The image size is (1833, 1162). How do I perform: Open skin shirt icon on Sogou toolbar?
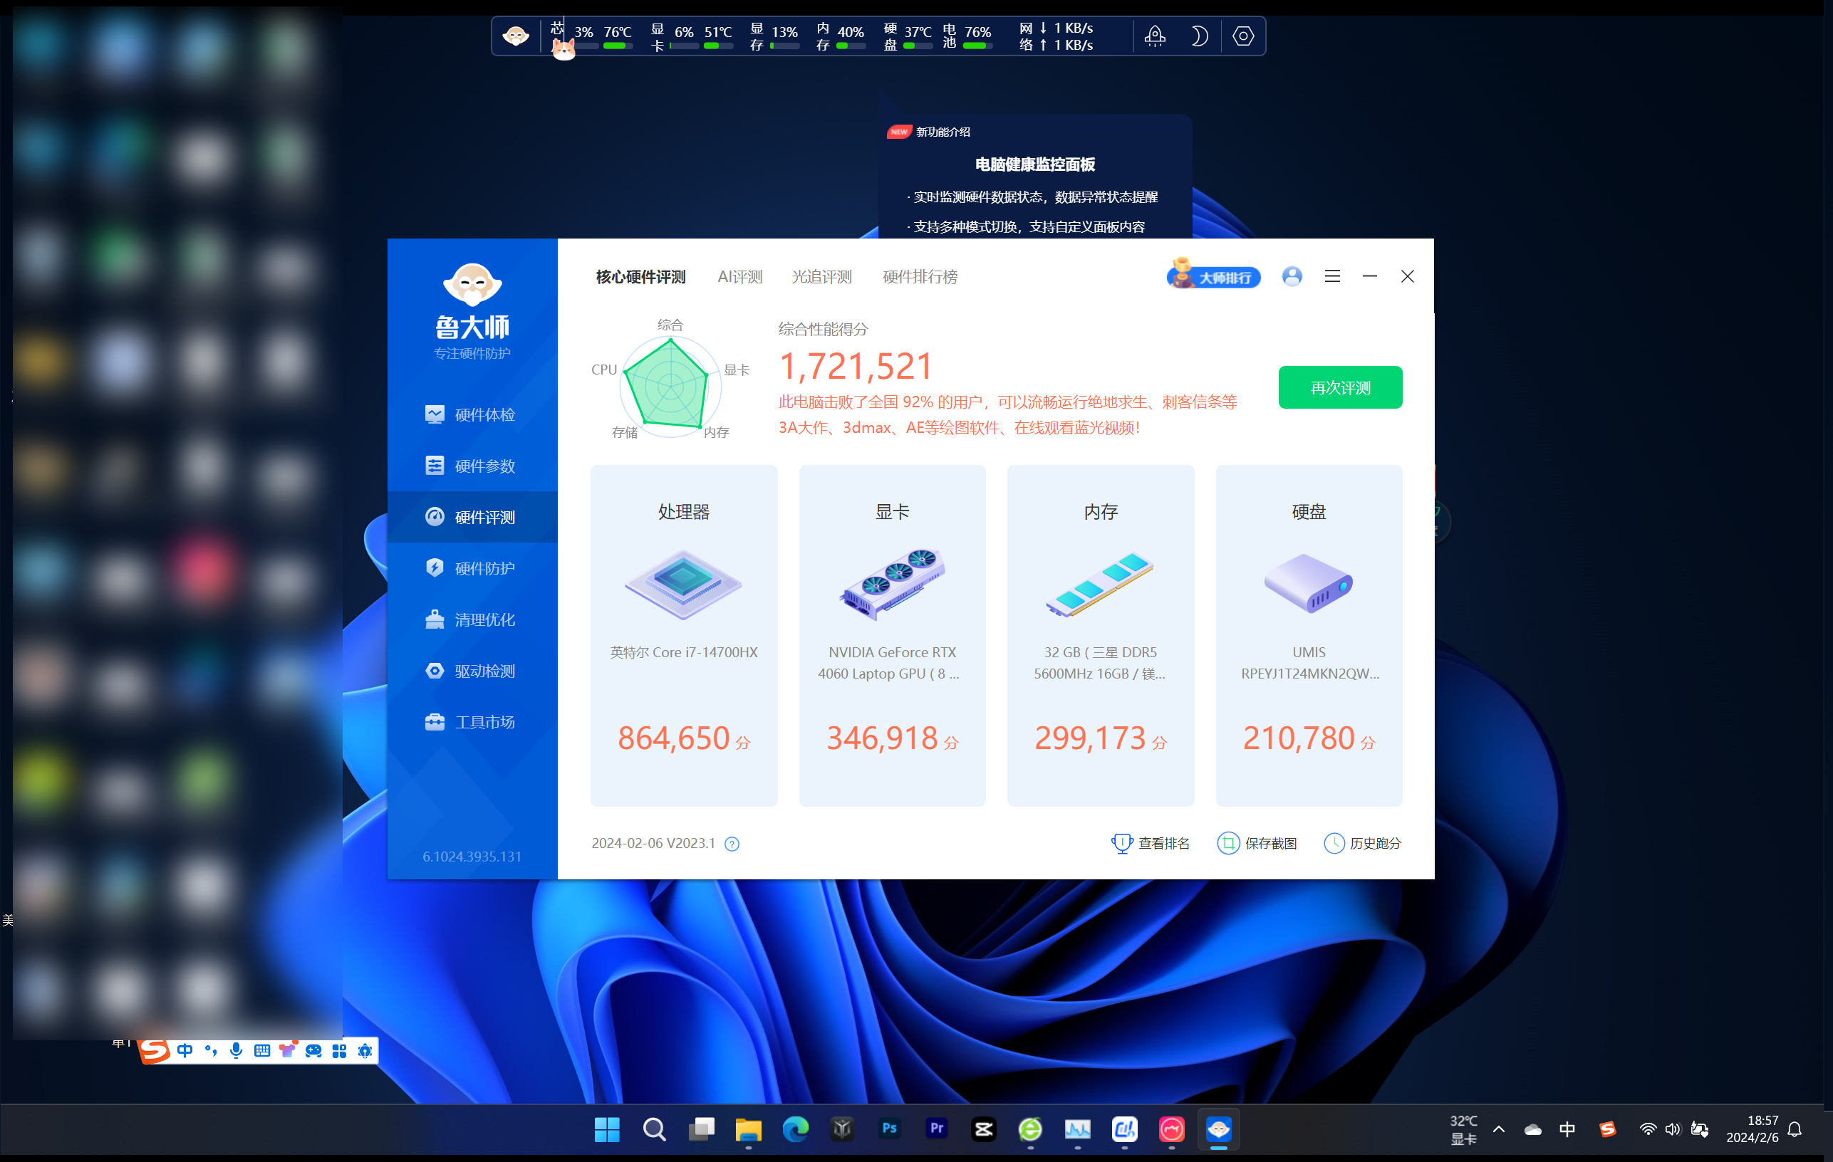click(287, 1050)
